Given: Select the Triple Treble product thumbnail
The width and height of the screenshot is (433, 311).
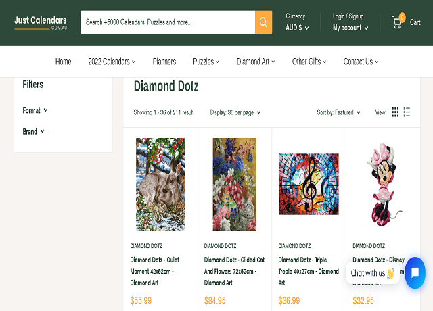Looking at the screenshot, I should 309,184.
